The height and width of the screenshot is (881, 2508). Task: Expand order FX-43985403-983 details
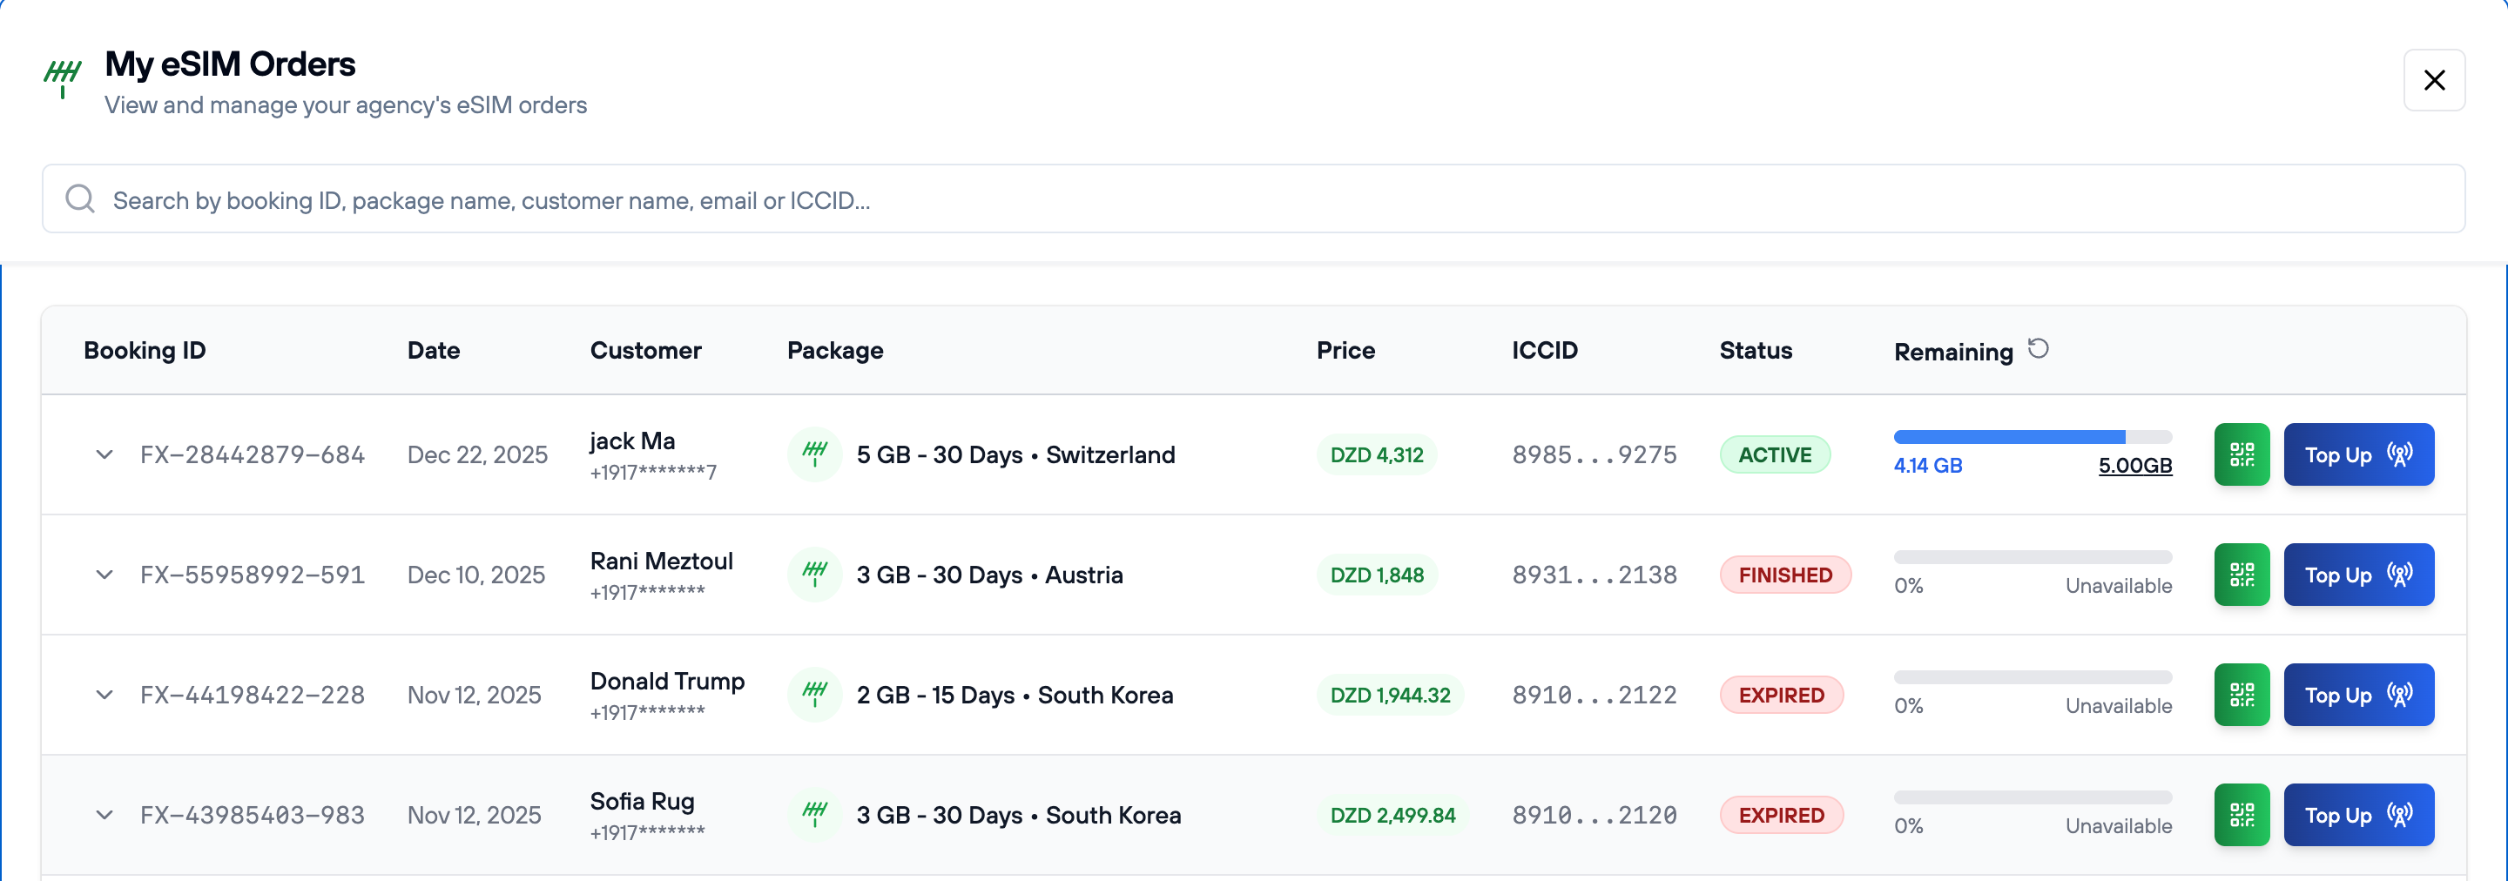click(104, 815)
